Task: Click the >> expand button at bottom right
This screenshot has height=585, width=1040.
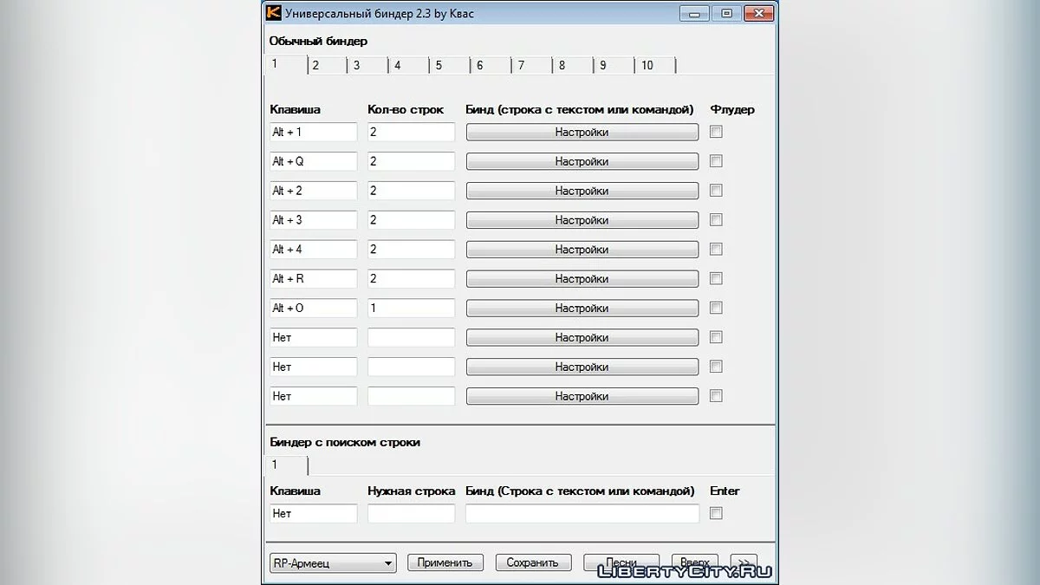Action: (x=743, y=562)
